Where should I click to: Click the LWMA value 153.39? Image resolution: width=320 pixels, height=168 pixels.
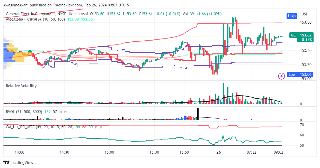73,19
